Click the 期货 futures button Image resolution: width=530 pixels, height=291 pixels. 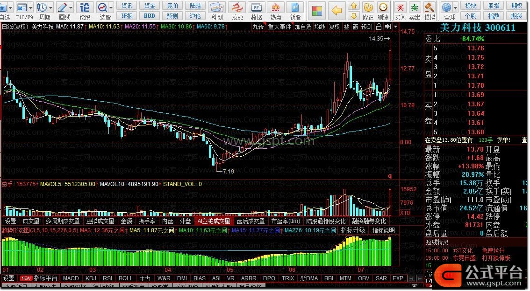pyautogui.click(x=516, y=16)
